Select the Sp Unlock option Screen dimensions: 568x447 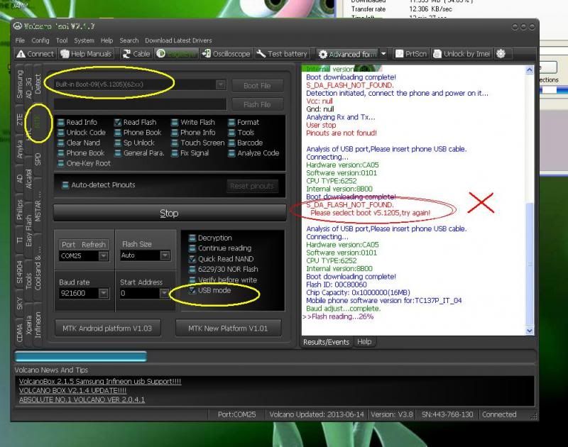(135, 143)
